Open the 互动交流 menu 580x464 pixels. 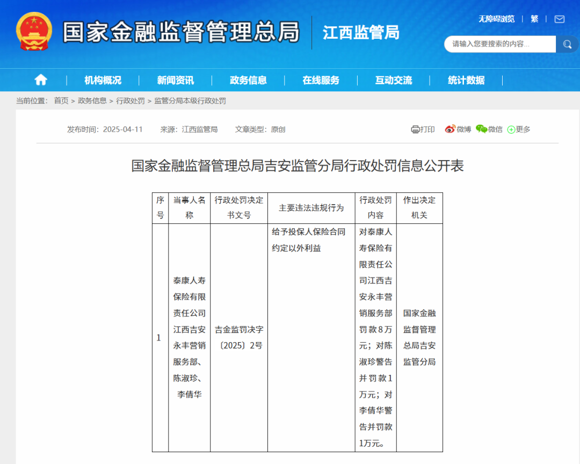click(394, 81)
